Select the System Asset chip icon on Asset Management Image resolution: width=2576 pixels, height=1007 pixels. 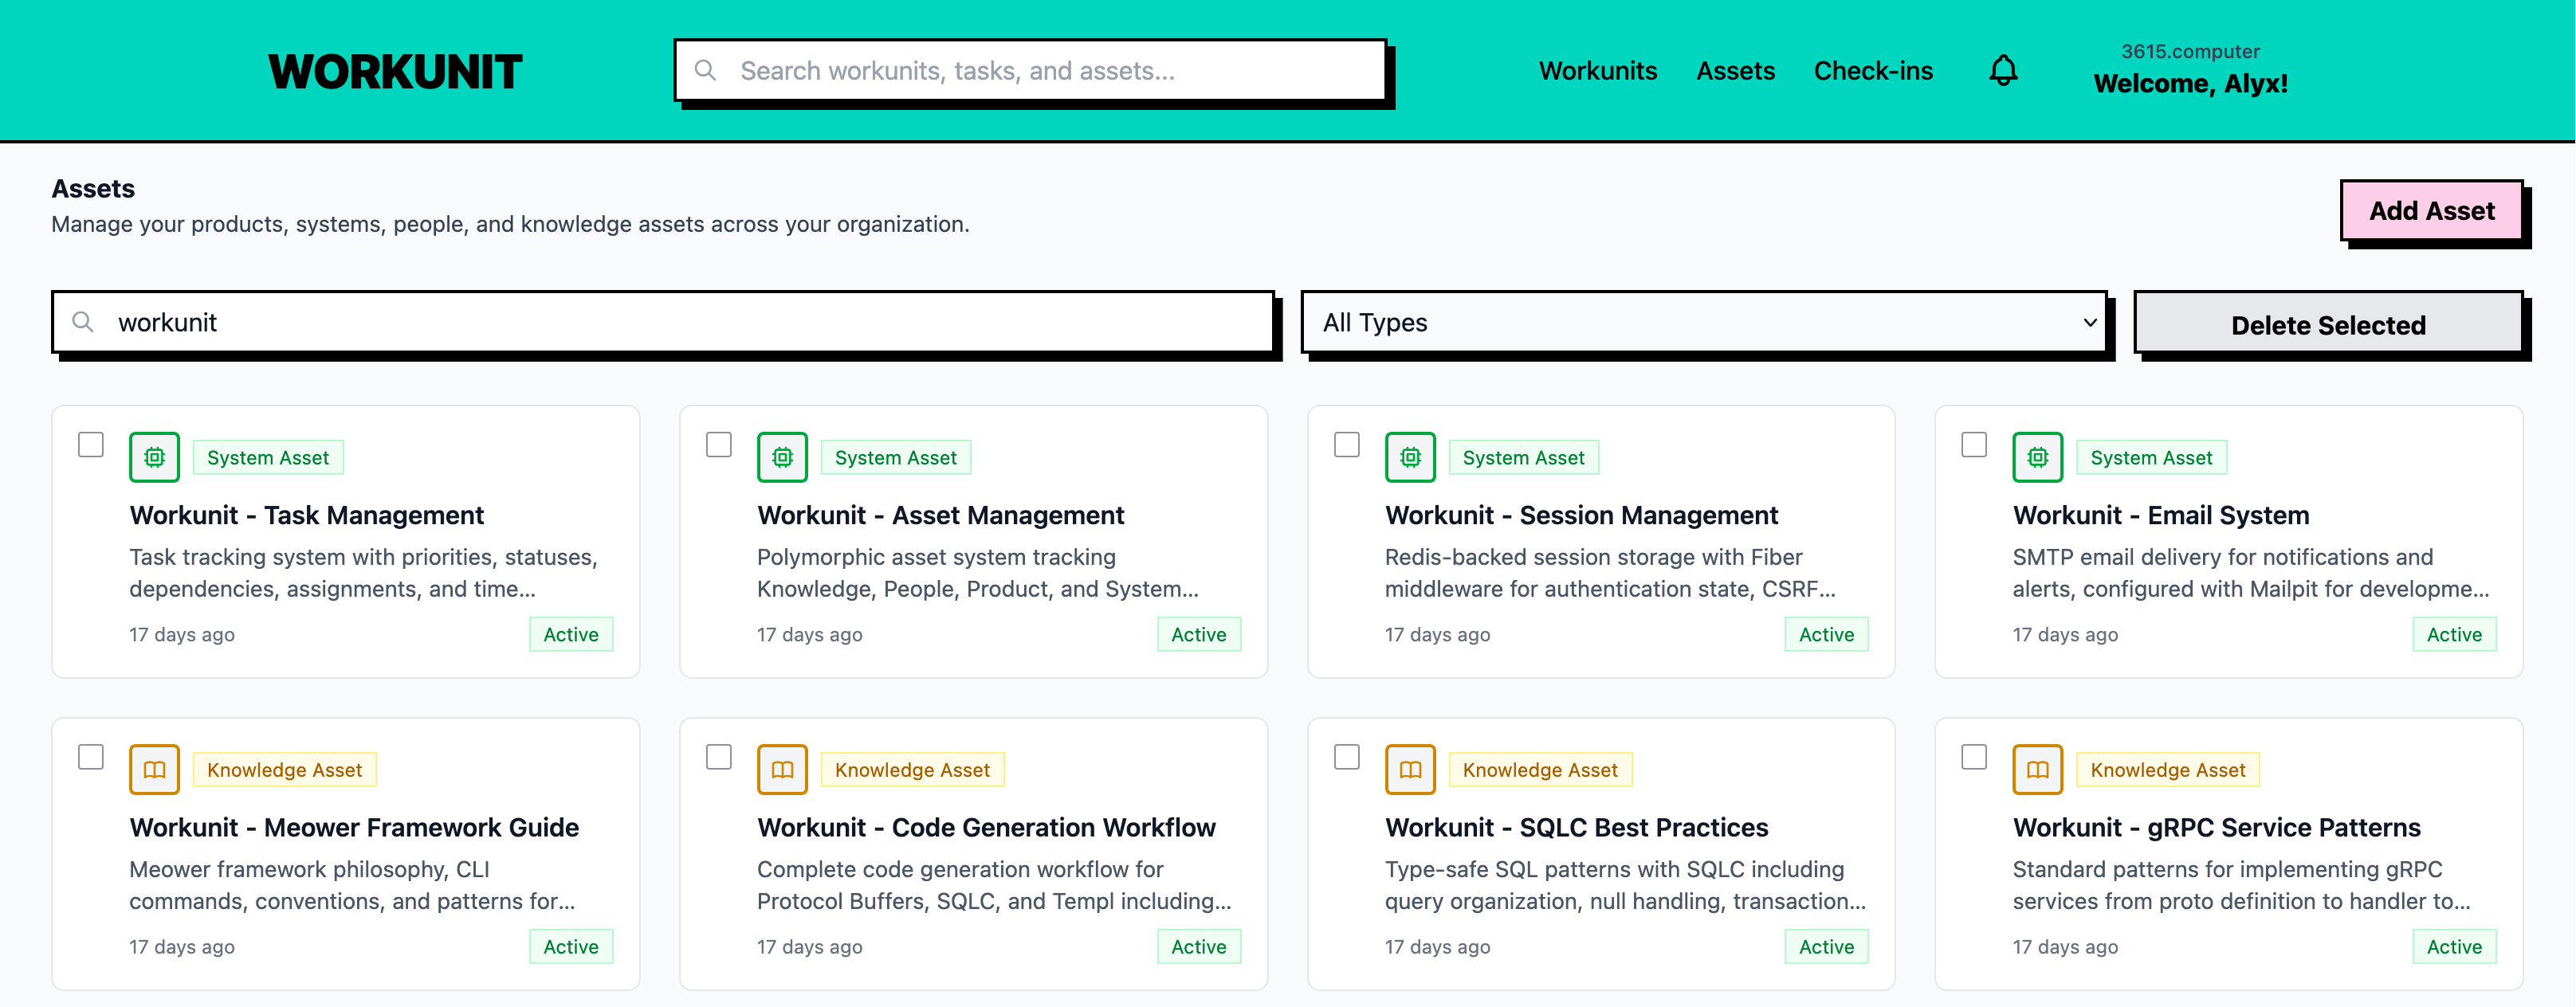click(x=783, y=457)
